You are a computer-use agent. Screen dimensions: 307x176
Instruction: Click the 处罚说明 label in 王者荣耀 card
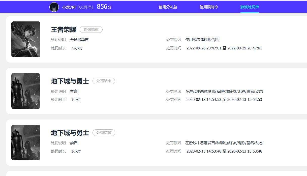click(x=58, y=40)
